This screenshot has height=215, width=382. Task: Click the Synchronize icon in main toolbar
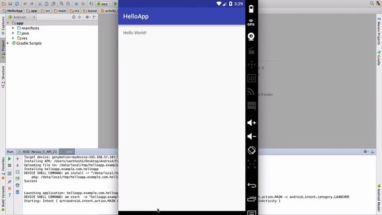tap(17, 4)
